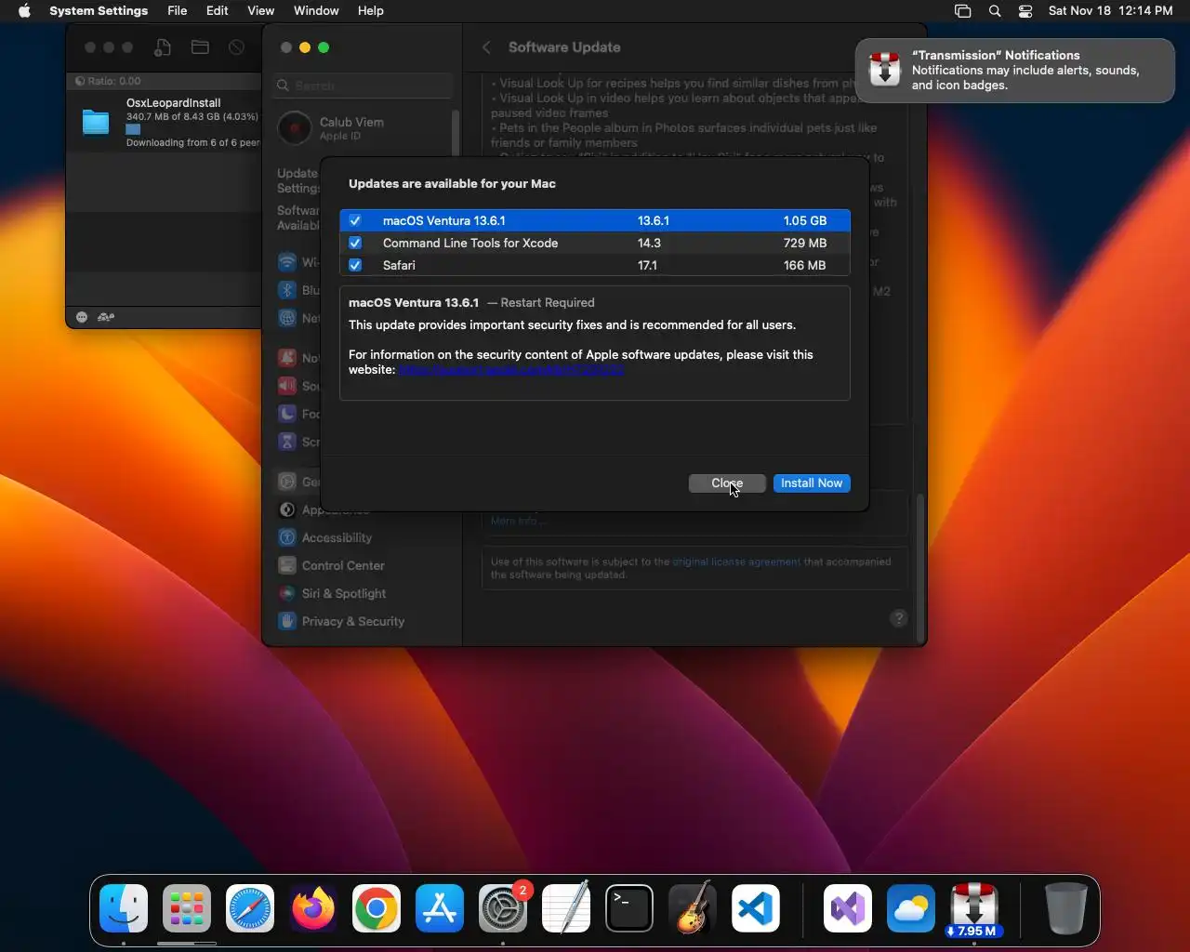Click the create torrent file icon in Transmission
The image size is (1190, 952).
click(x=163, y=47)
